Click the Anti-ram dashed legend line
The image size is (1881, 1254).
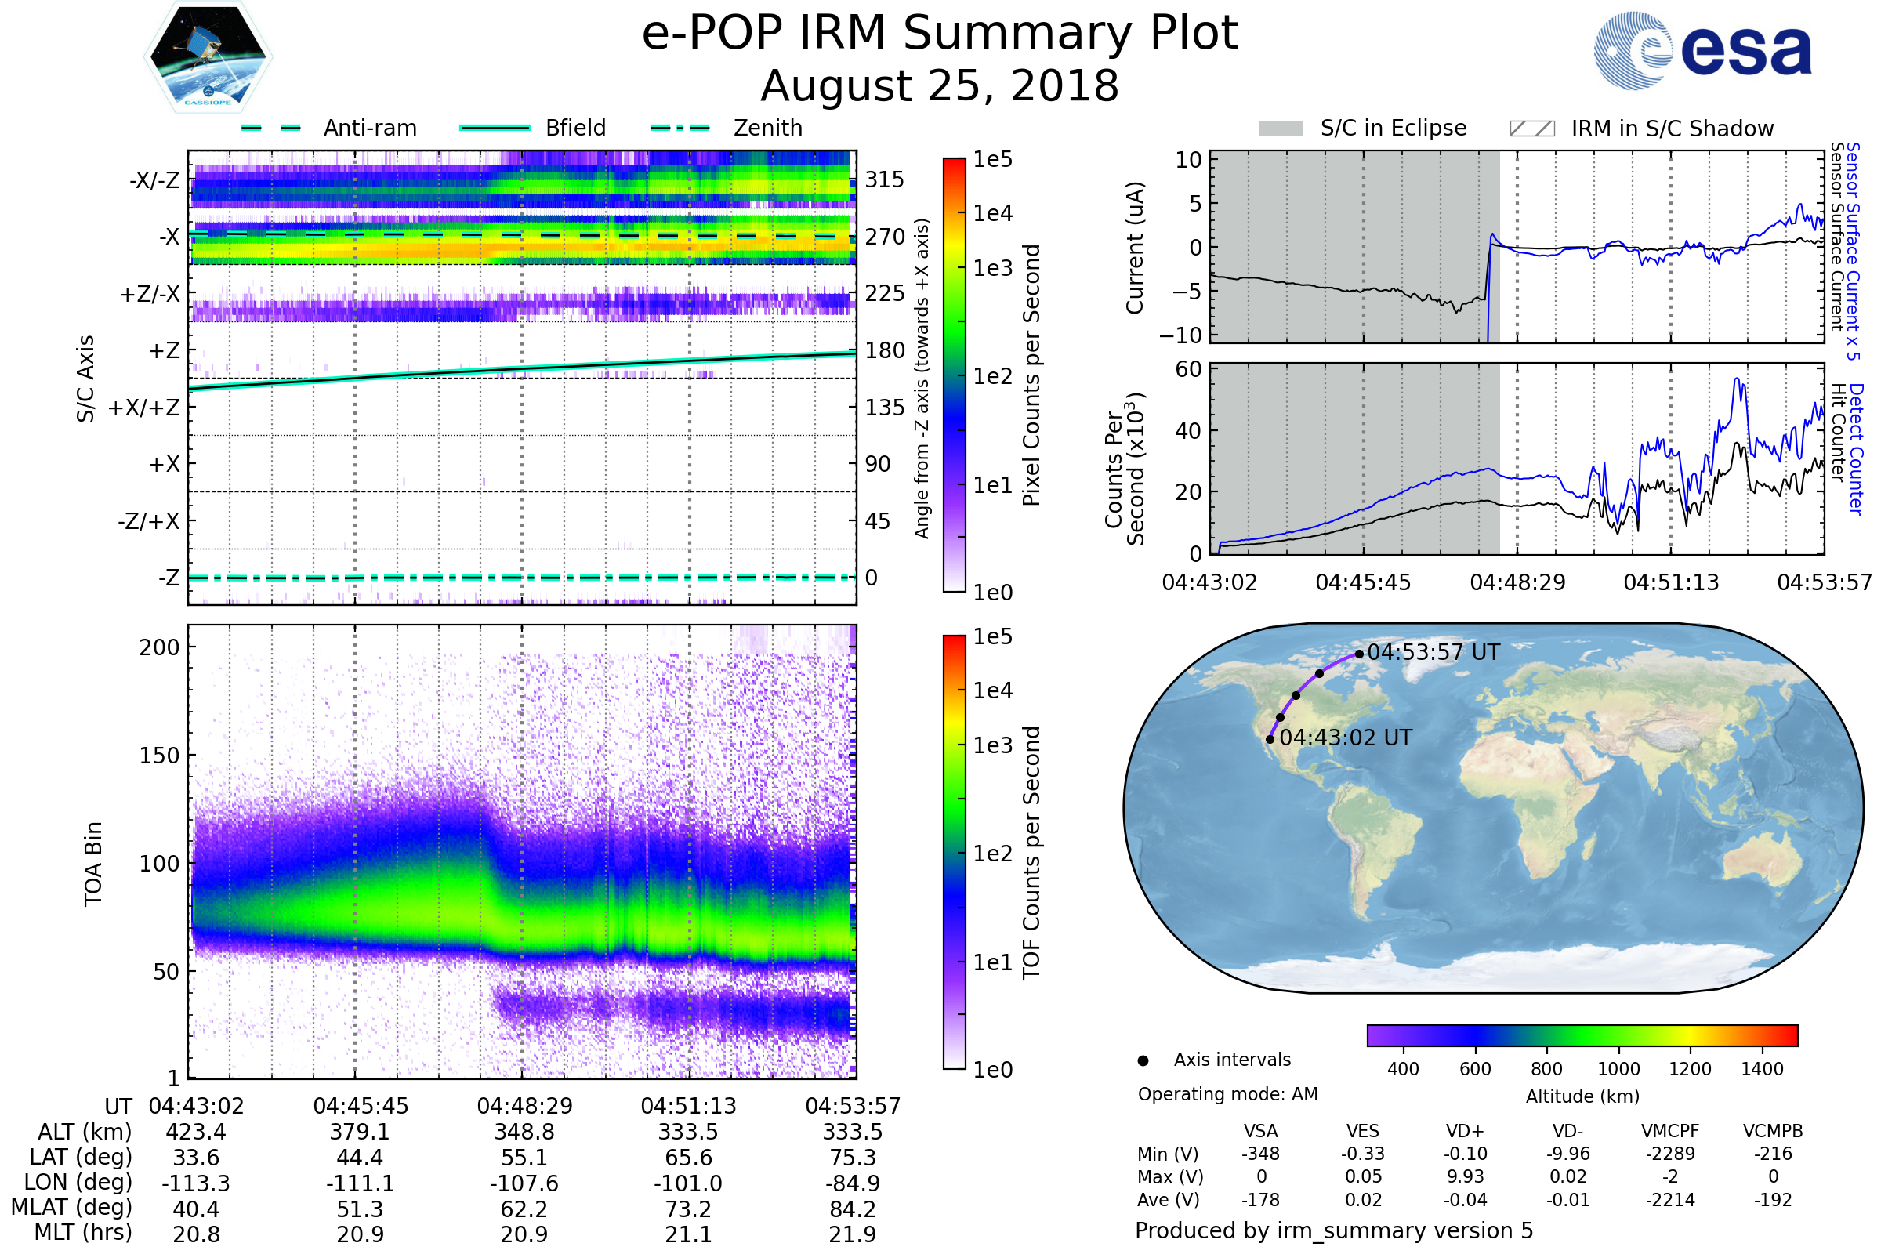[x=272, y=128]
